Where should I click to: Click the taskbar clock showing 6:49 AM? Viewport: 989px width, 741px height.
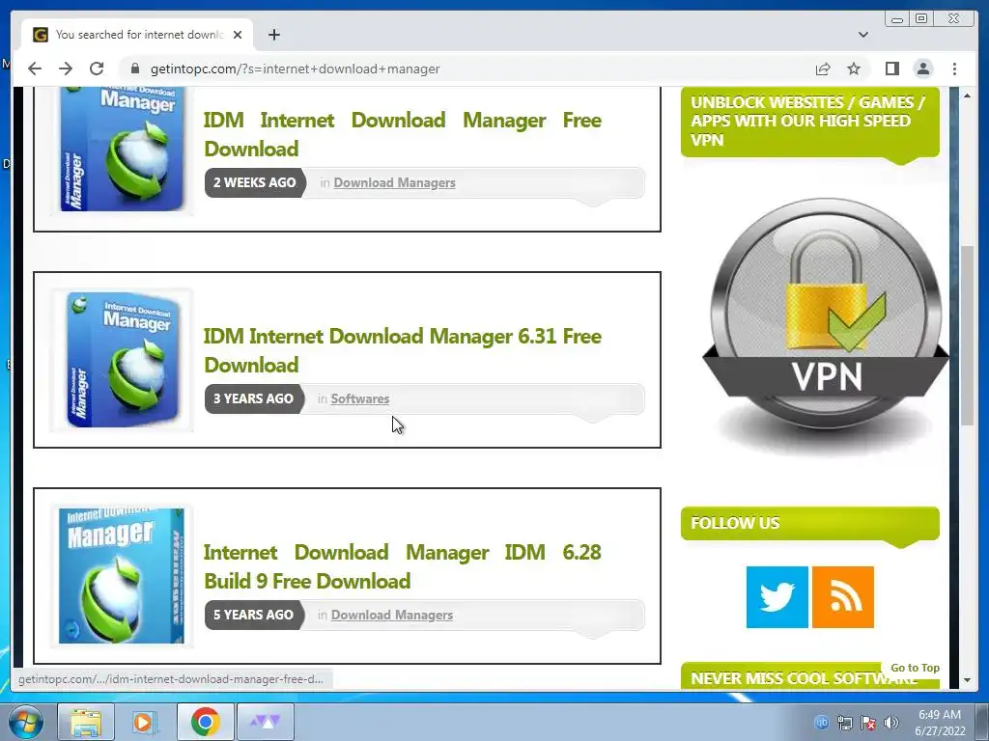940,723
